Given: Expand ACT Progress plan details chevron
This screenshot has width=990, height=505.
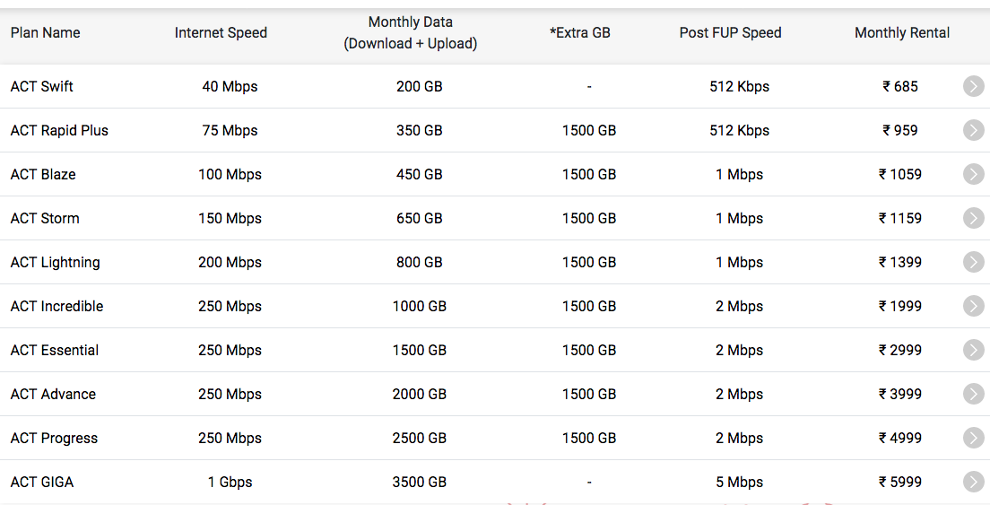Looking at the screenshot, I should tap(974, 438).
